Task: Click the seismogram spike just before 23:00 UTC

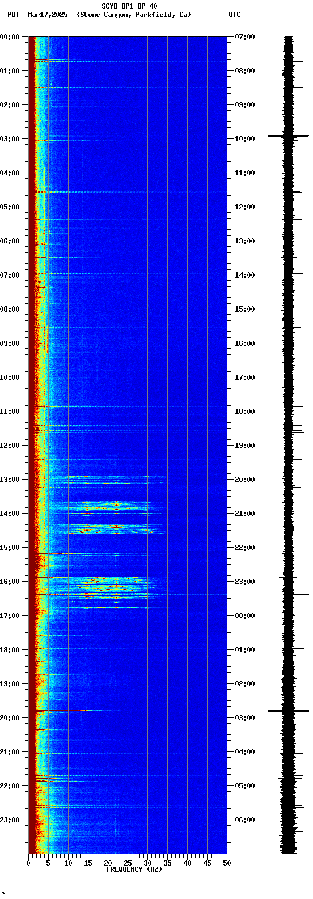Action: click(288, 577)
